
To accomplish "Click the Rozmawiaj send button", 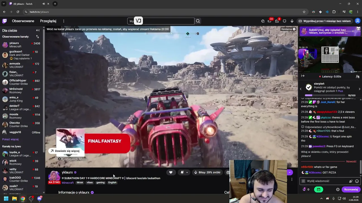I will click(351, 189).
